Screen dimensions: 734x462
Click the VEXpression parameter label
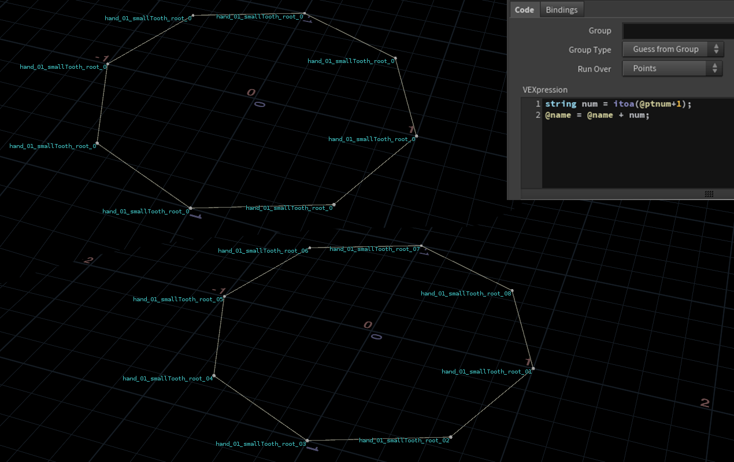[x=544, y=90]
